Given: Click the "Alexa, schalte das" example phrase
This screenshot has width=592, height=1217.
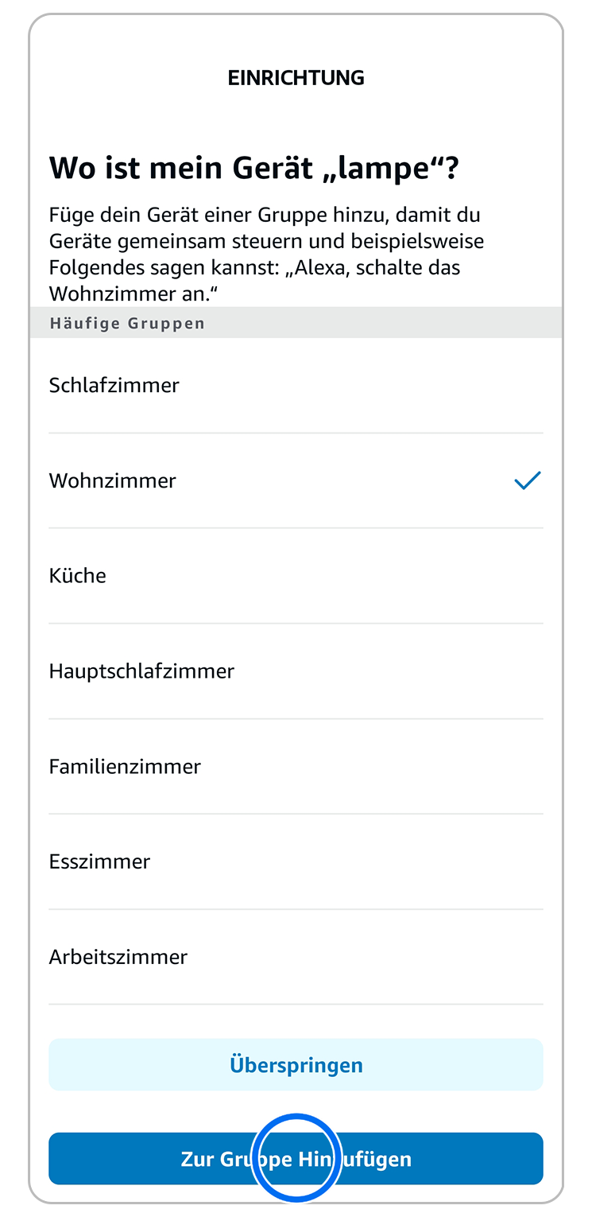Looking at the screenshot, I should 375,267.
